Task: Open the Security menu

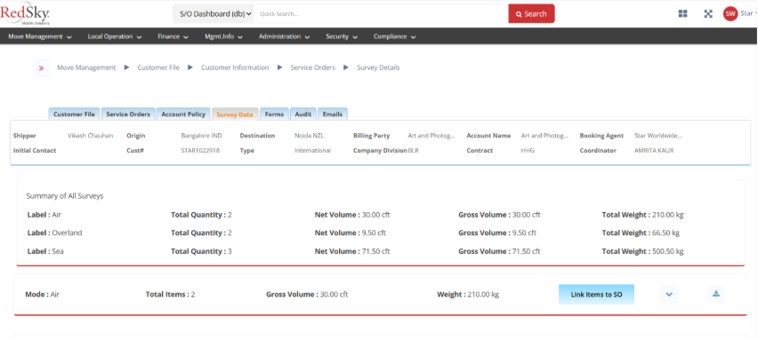Action: 342,36
